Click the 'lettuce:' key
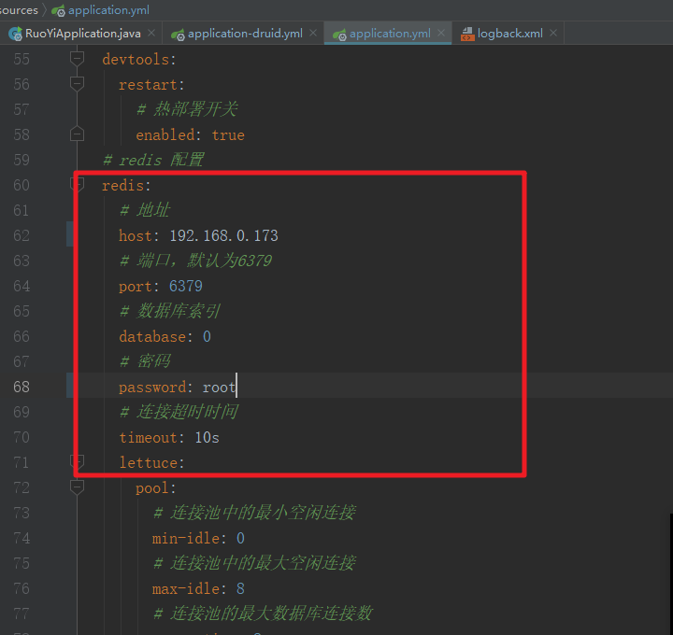673x635 pixels. pos(151,463)
